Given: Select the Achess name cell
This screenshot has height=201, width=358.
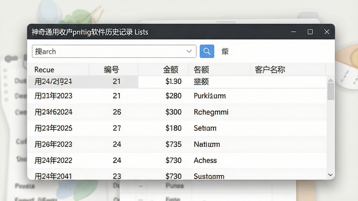Looking at the screenshot, I should 205,161.
